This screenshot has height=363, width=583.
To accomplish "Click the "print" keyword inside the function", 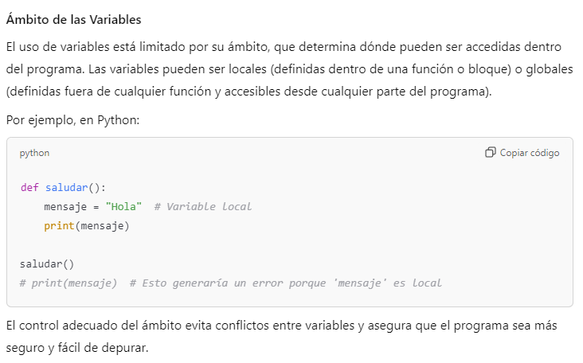I will click(59, 226).
